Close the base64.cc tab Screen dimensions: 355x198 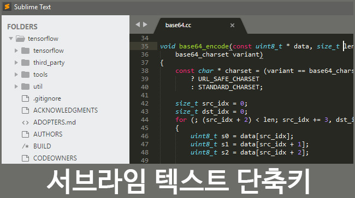[x=232, y=25]
